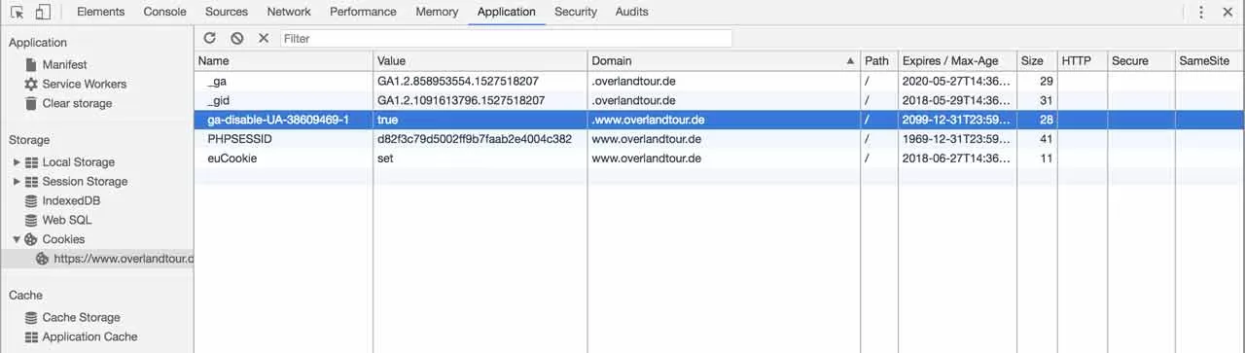Viewport: 1245px width, 353px height.
Task: Delete the selected cookie with the X icon
Action: [263, 38]
